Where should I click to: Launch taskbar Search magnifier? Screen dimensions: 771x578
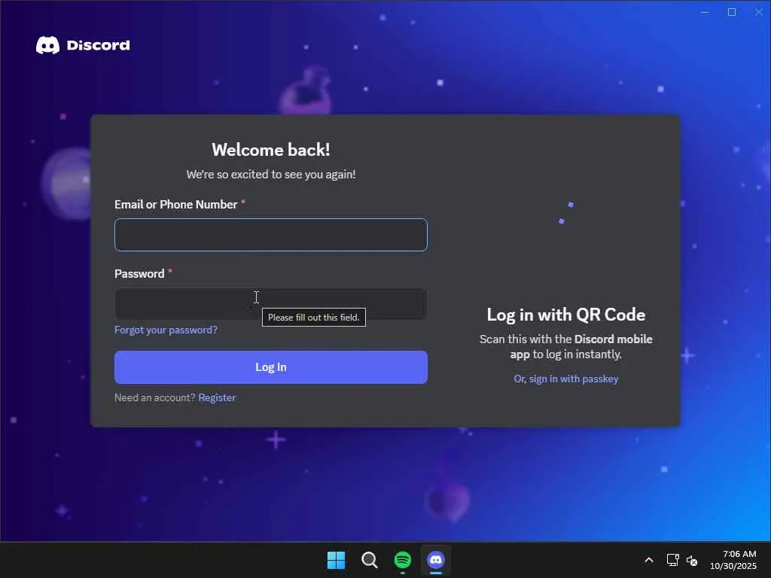(x=369, y=560)
